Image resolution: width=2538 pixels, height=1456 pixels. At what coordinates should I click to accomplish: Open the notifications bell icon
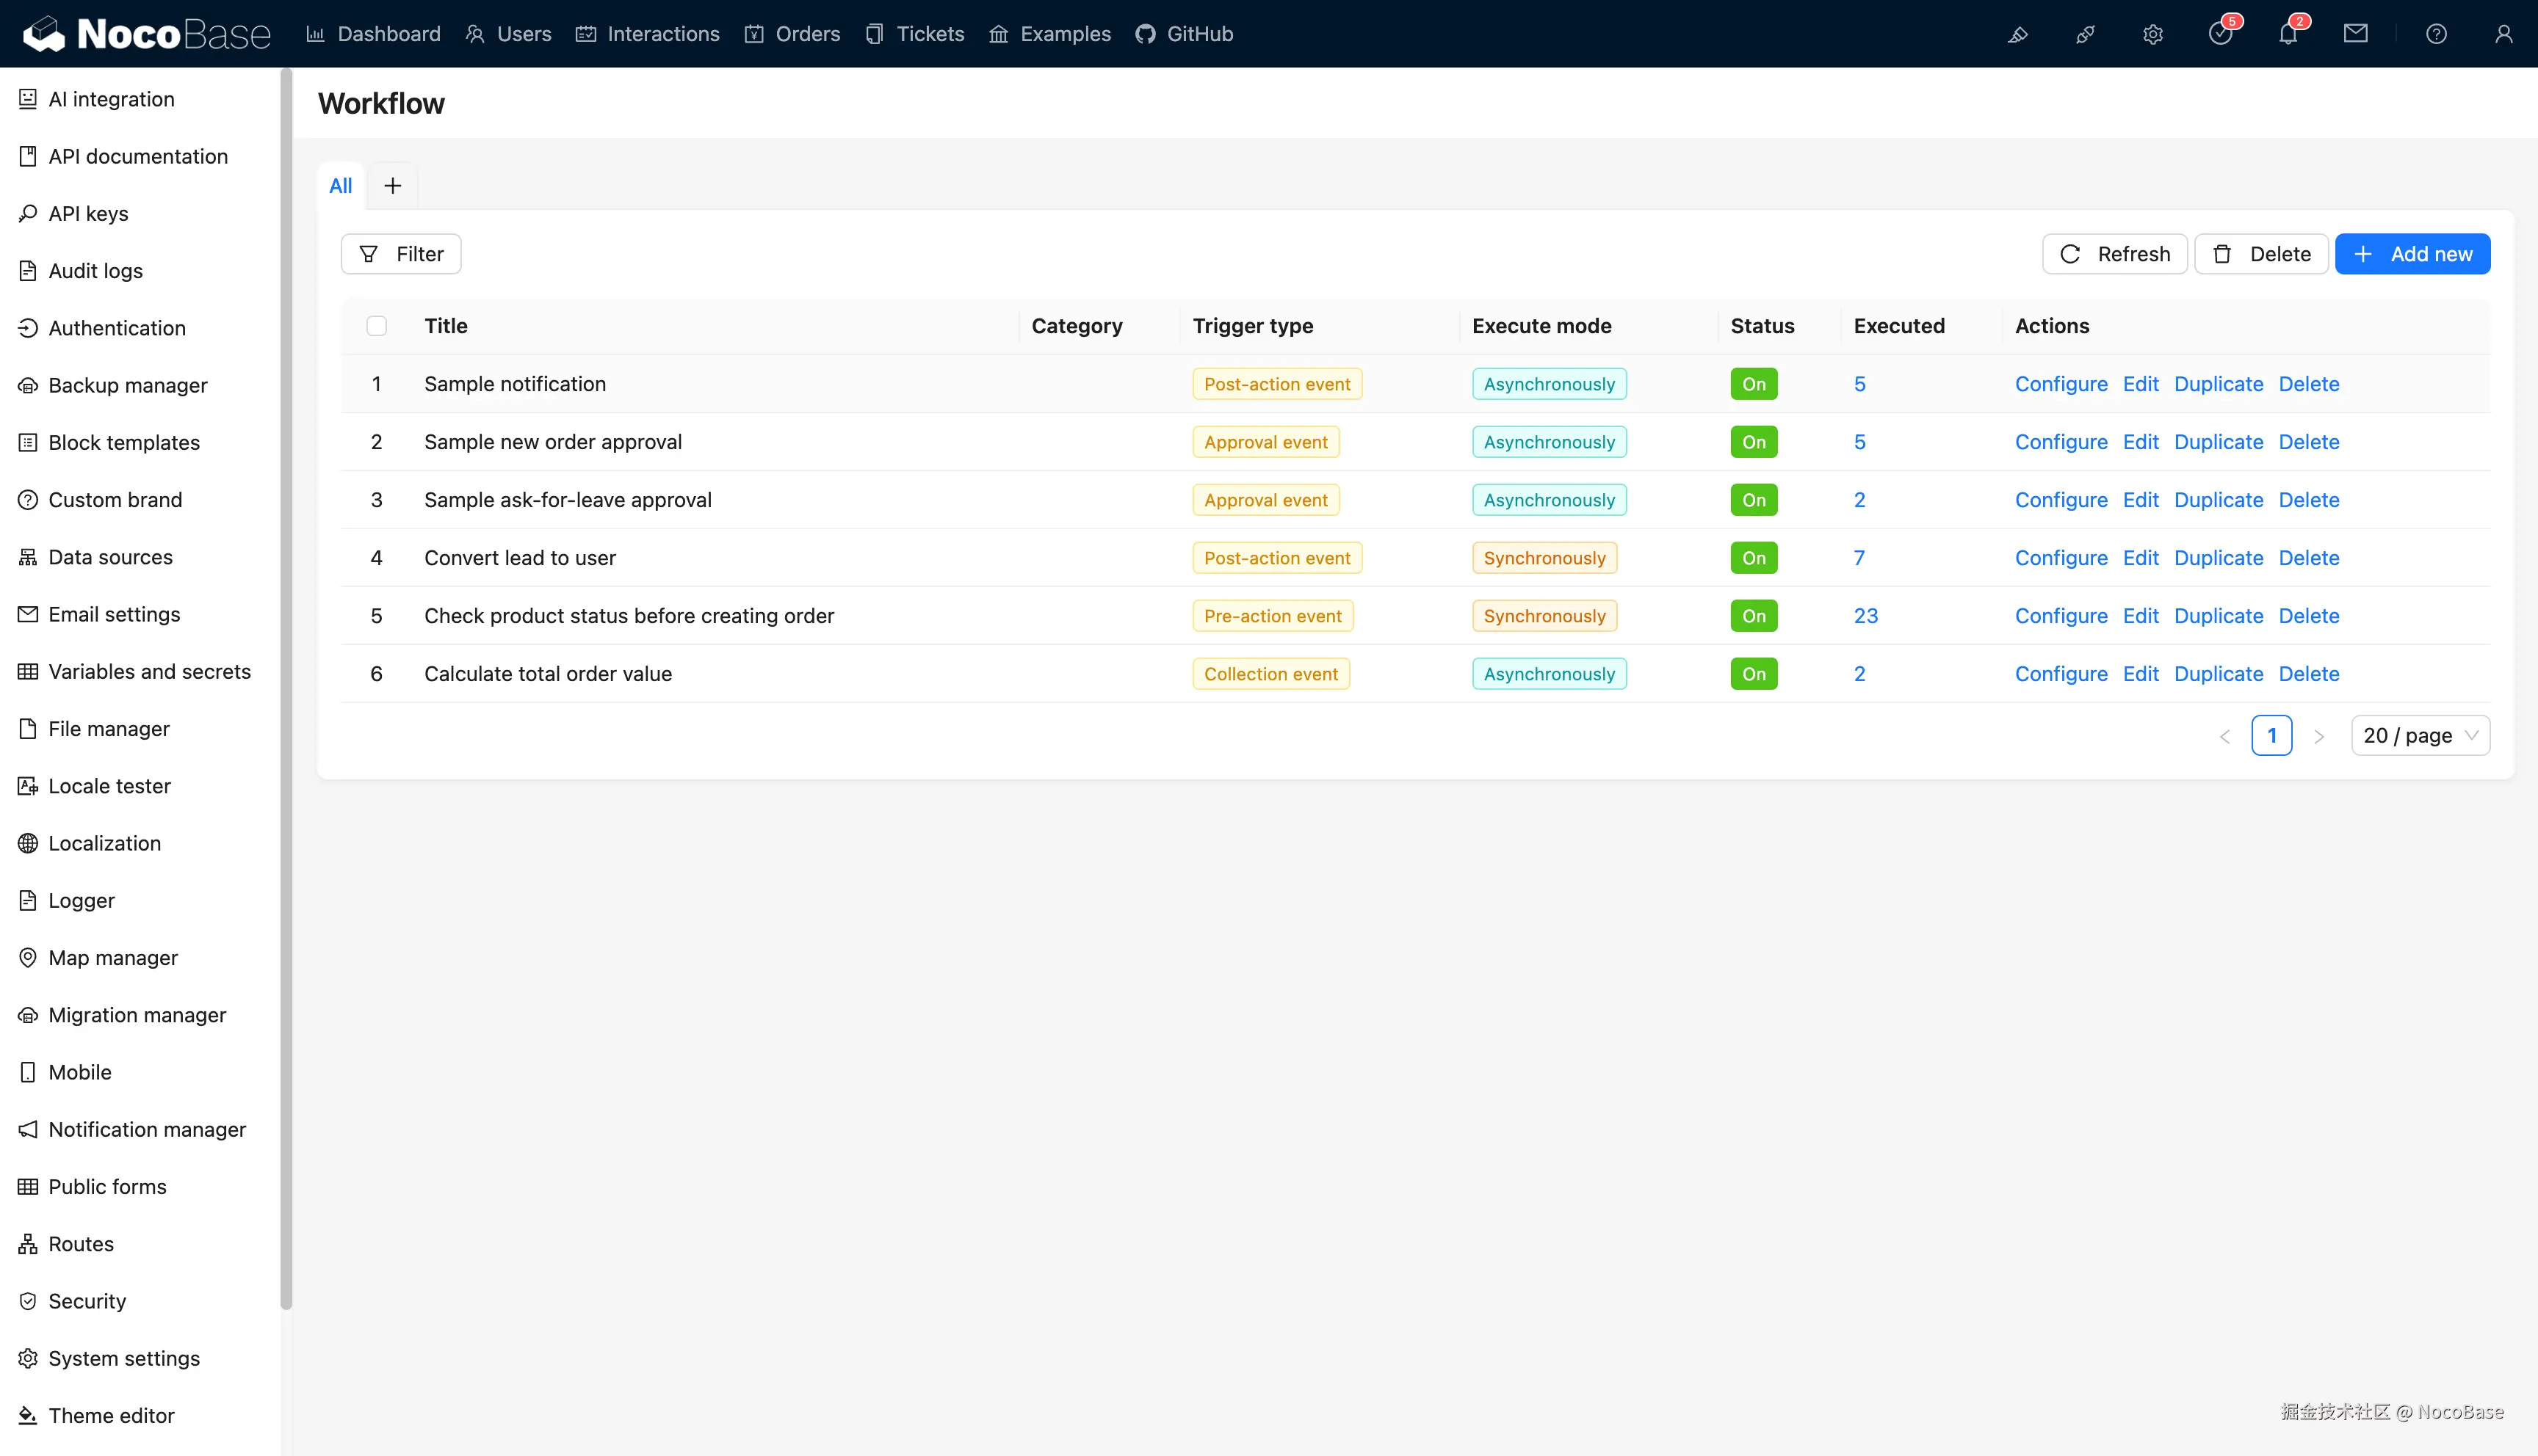(2288, 34)
